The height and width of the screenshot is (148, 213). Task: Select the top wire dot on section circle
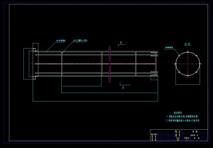[187, 52]
